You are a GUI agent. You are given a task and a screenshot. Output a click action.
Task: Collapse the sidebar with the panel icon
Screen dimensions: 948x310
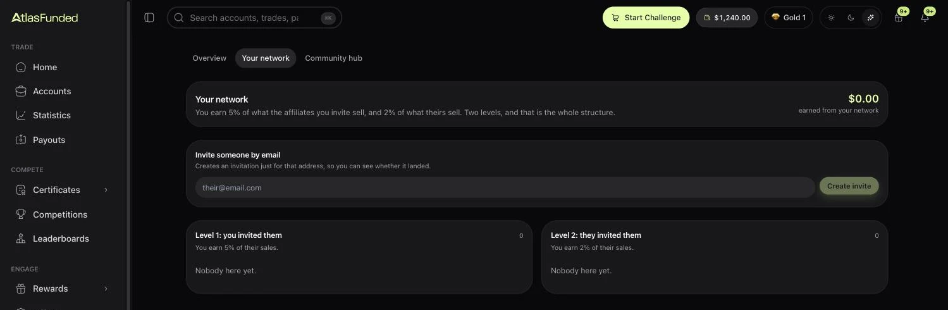[x=149, y=18]
